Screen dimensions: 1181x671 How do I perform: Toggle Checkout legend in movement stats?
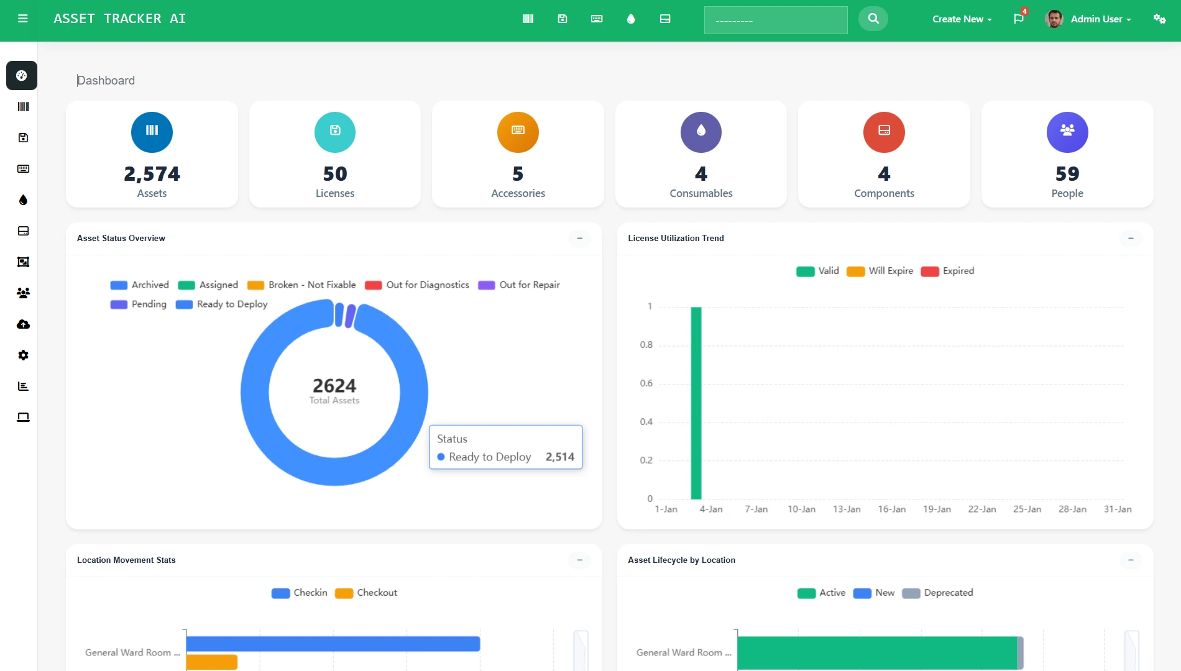point(366,593)
